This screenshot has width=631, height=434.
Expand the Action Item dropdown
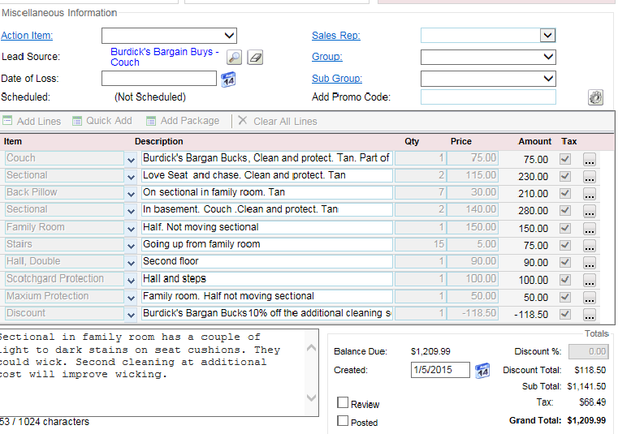[x=229, y=36]
